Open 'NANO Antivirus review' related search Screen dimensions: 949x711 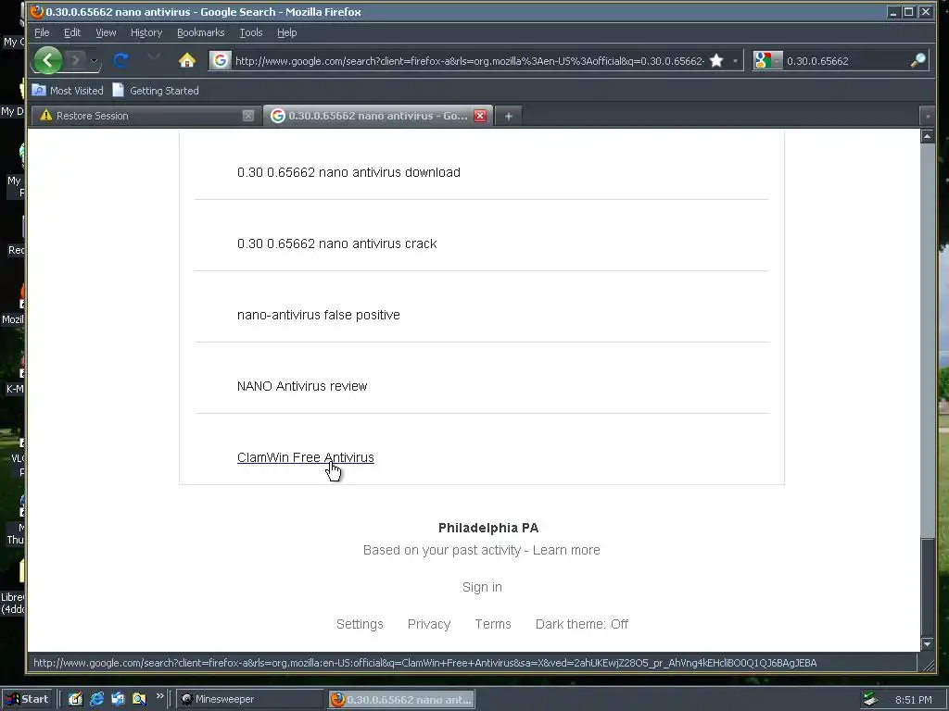pyautogui.click(x=302, y=386)
